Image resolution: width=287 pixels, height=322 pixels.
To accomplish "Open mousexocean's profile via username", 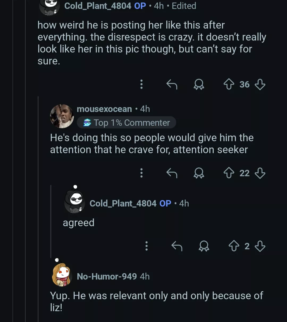I will point(104,109).
